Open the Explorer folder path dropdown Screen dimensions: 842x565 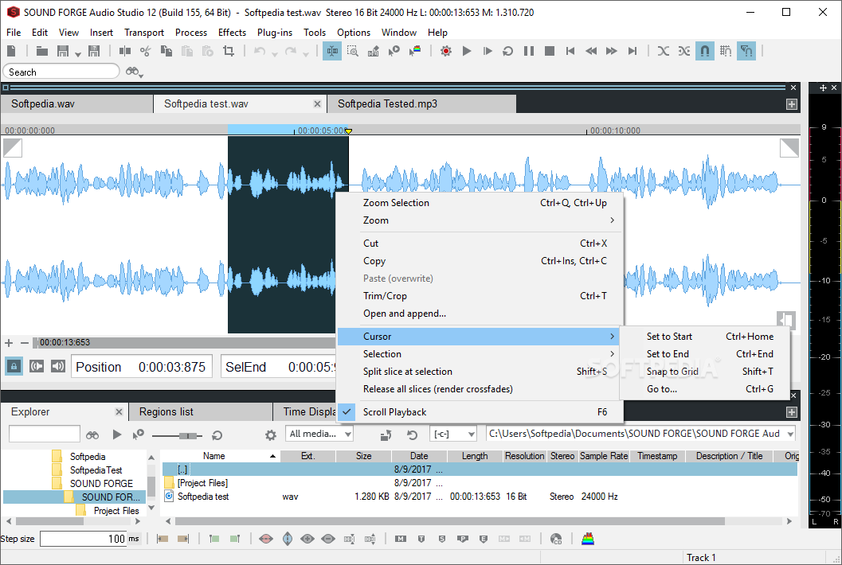(x=790, y=434)
